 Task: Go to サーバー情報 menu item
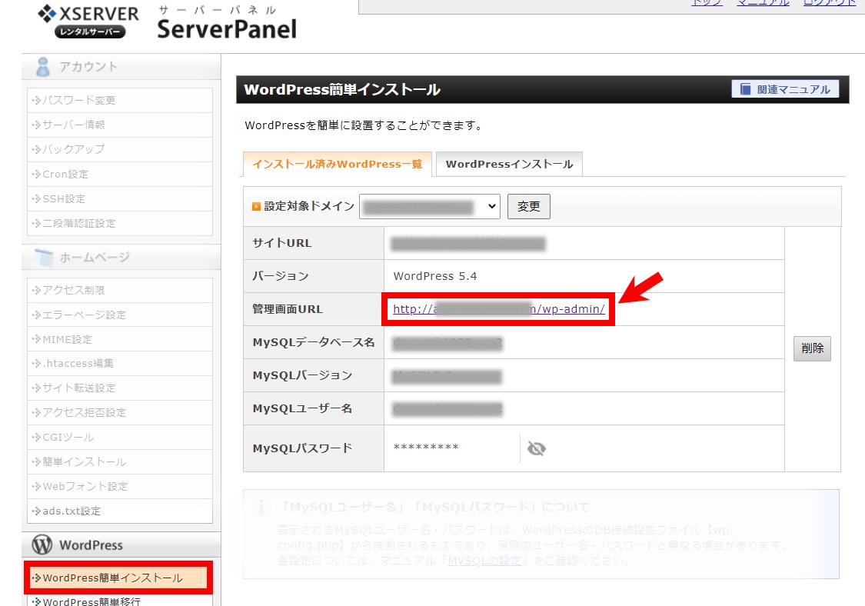pos(73,125)
